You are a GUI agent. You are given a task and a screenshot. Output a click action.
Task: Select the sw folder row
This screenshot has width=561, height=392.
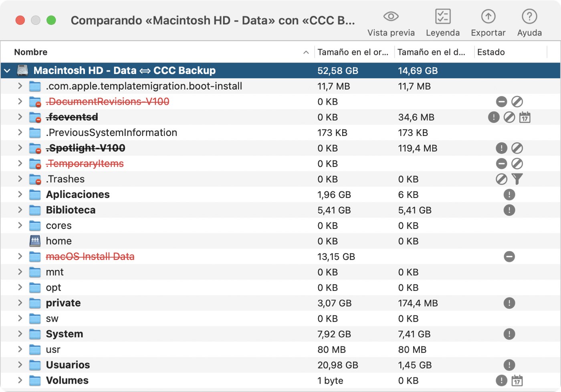[280, 318]
